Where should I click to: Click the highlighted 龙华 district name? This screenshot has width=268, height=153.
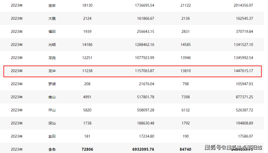click(52, 71)
